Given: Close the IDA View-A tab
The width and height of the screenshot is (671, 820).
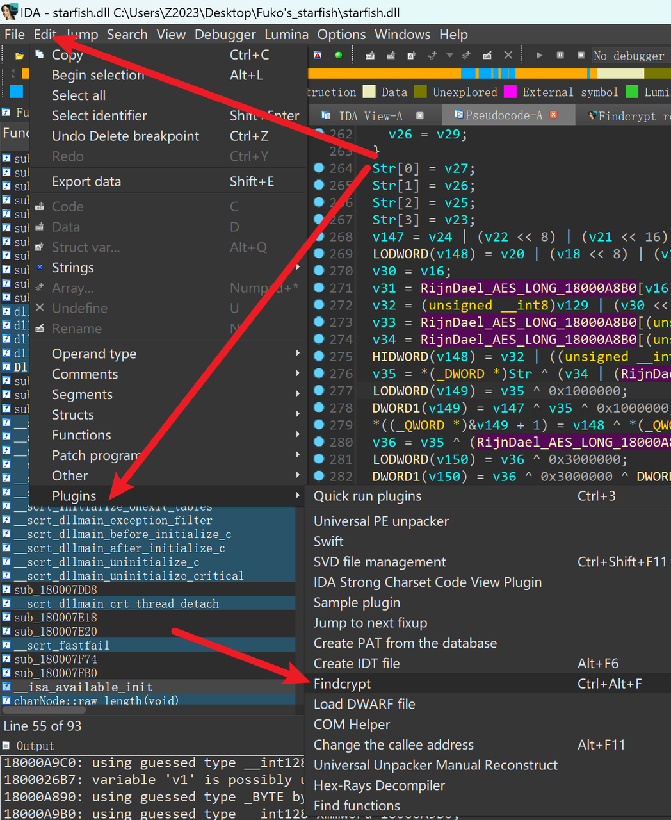Looking at the screenshot, I should (420, 116).
